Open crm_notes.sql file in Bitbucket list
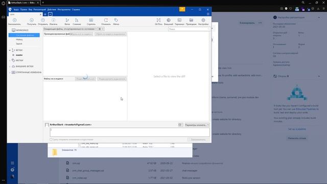The width and height of the screenshot is (327, 184). pyautogui.click(x=80, y=178)
